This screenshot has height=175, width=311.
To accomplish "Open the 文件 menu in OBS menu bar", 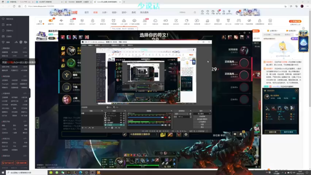I will 84,45.
